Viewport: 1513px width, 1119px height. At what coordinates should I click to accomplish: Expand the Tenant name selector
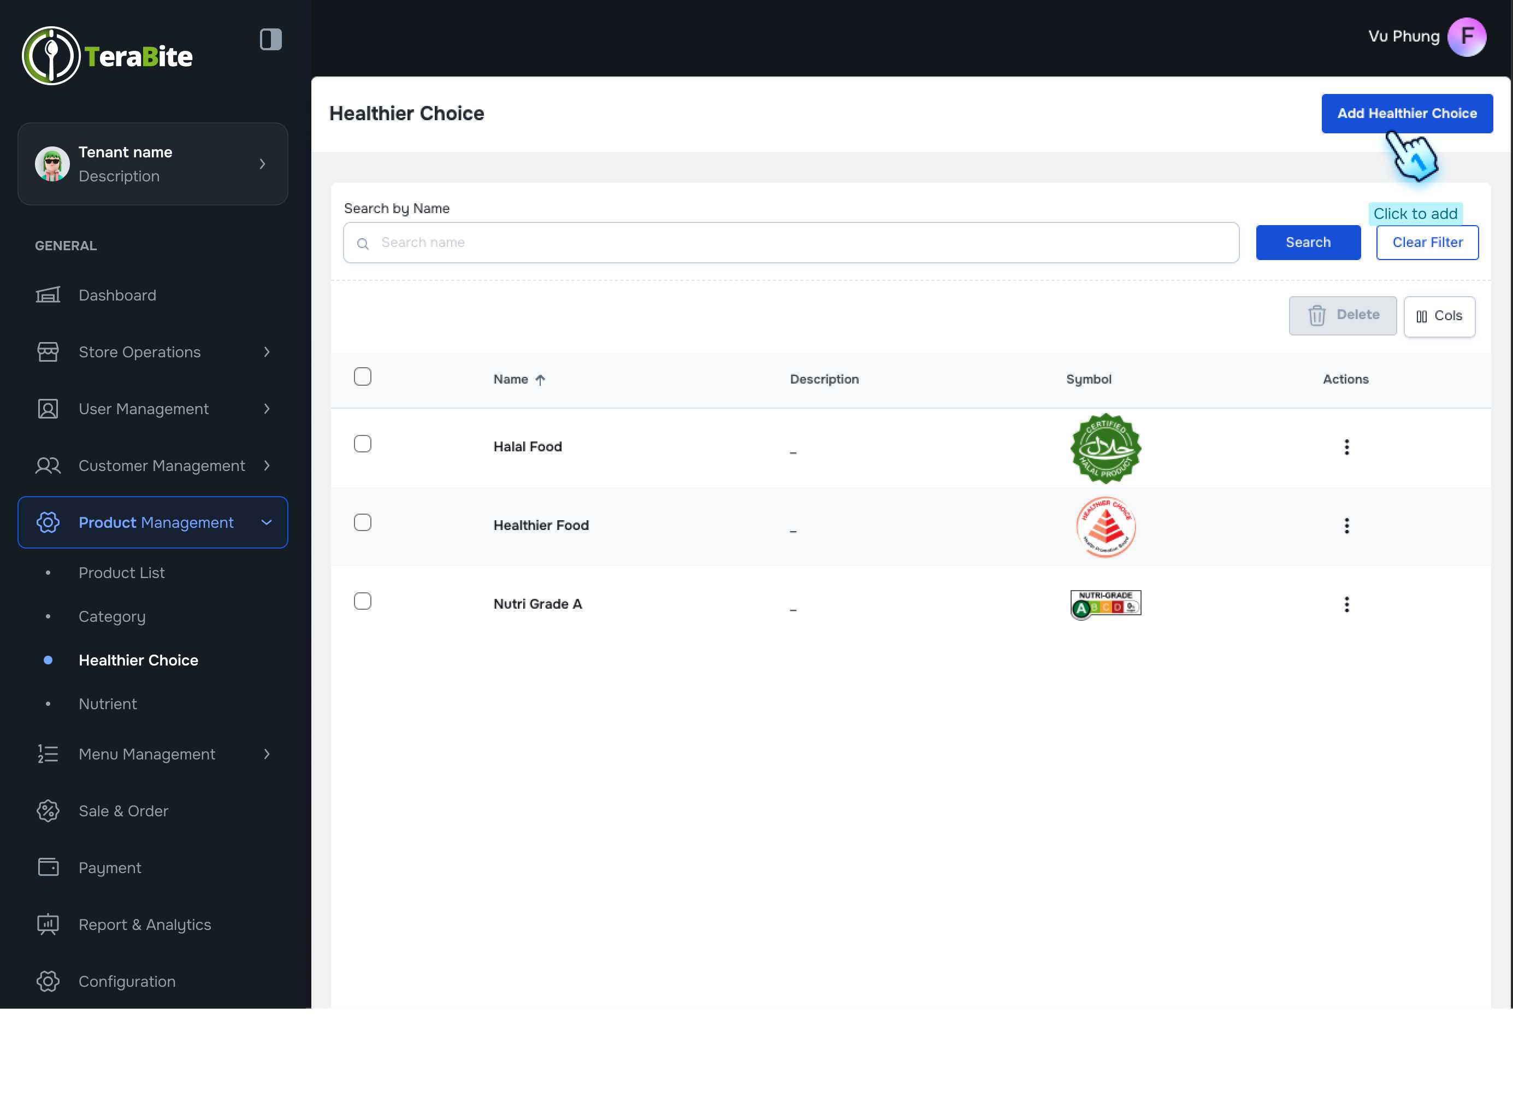(x=263, y=164)
